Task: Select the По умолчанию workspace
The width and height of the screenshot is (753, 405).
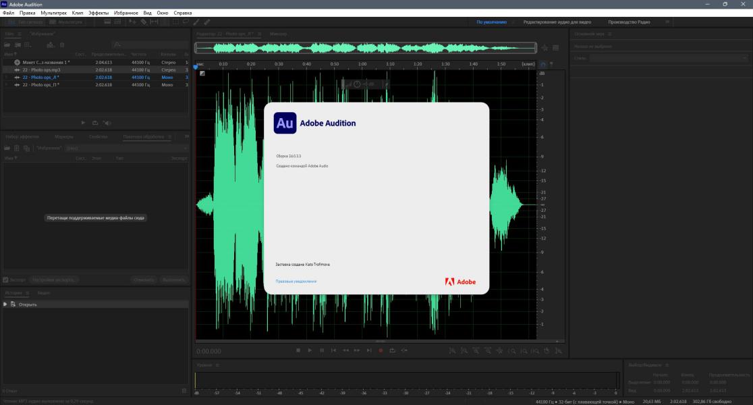Action: [491, 22]
